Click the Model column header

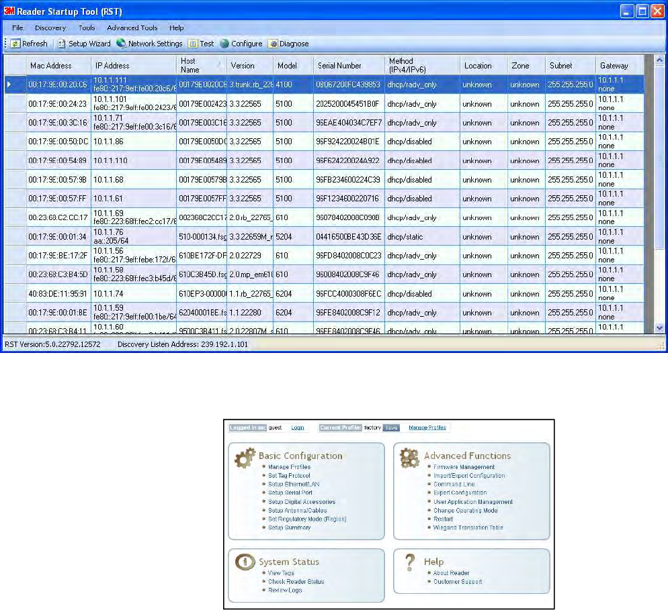[x=293, y=66]
